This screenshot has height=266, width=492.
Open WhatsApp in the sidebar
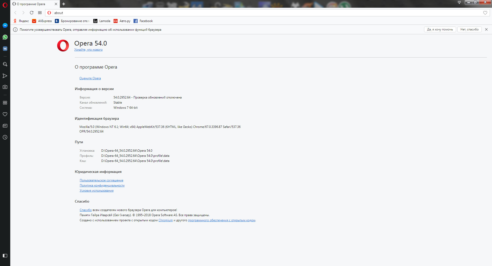tap(5, 37)
